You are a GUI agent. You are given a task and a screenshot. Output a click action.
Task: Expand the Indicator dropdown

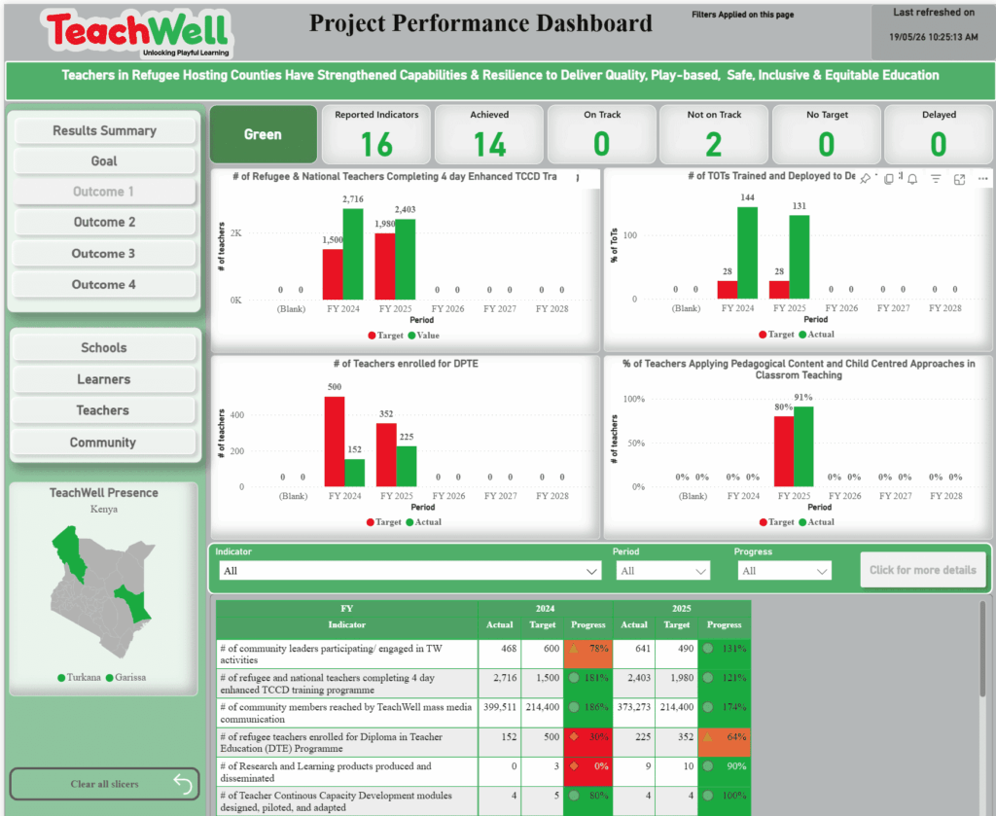[409, 571]
